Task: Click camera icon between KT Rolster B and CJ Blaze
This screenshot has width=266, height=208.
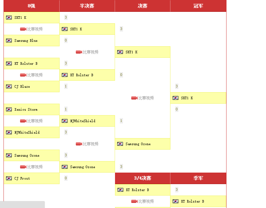Action: [x=23, y=75]
